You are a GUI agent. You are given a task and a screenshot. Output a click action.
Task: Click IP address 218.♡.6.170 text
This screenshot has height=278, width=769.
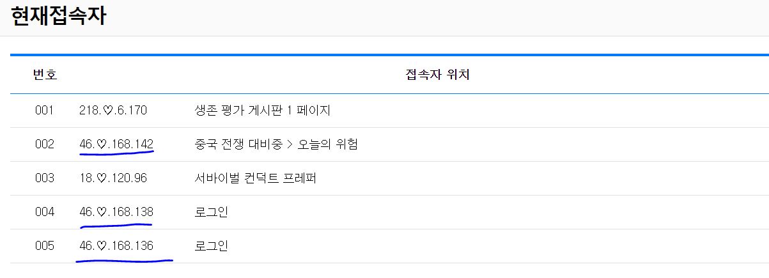point(113,111)
